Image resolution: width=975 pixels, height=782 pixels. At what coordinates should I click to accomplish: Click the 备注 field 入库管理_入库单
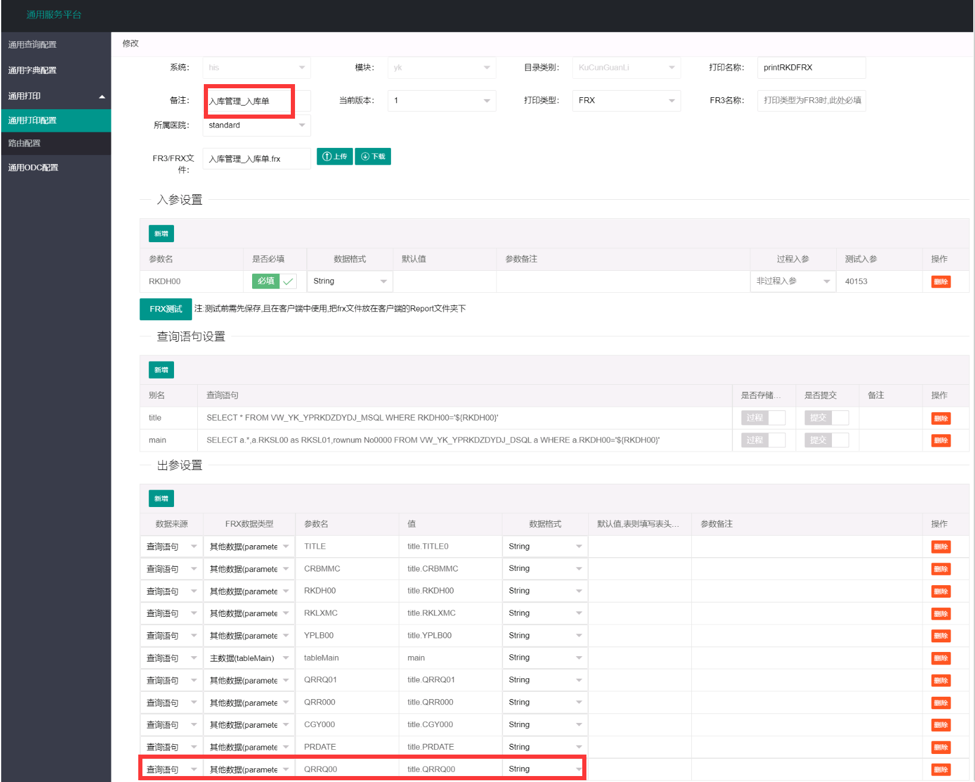(256, 101)
